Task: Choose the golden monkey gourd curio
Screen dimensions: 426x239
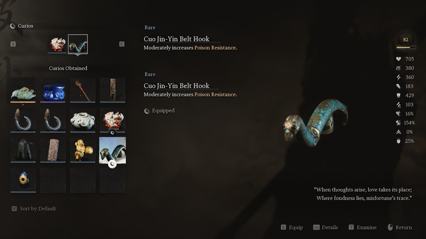Action: [x=83, y=150]
